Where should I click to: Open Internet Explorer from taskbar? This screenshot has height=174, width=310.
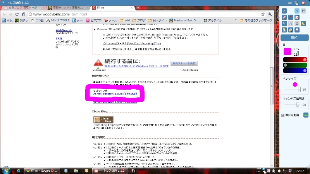point(18,171)
